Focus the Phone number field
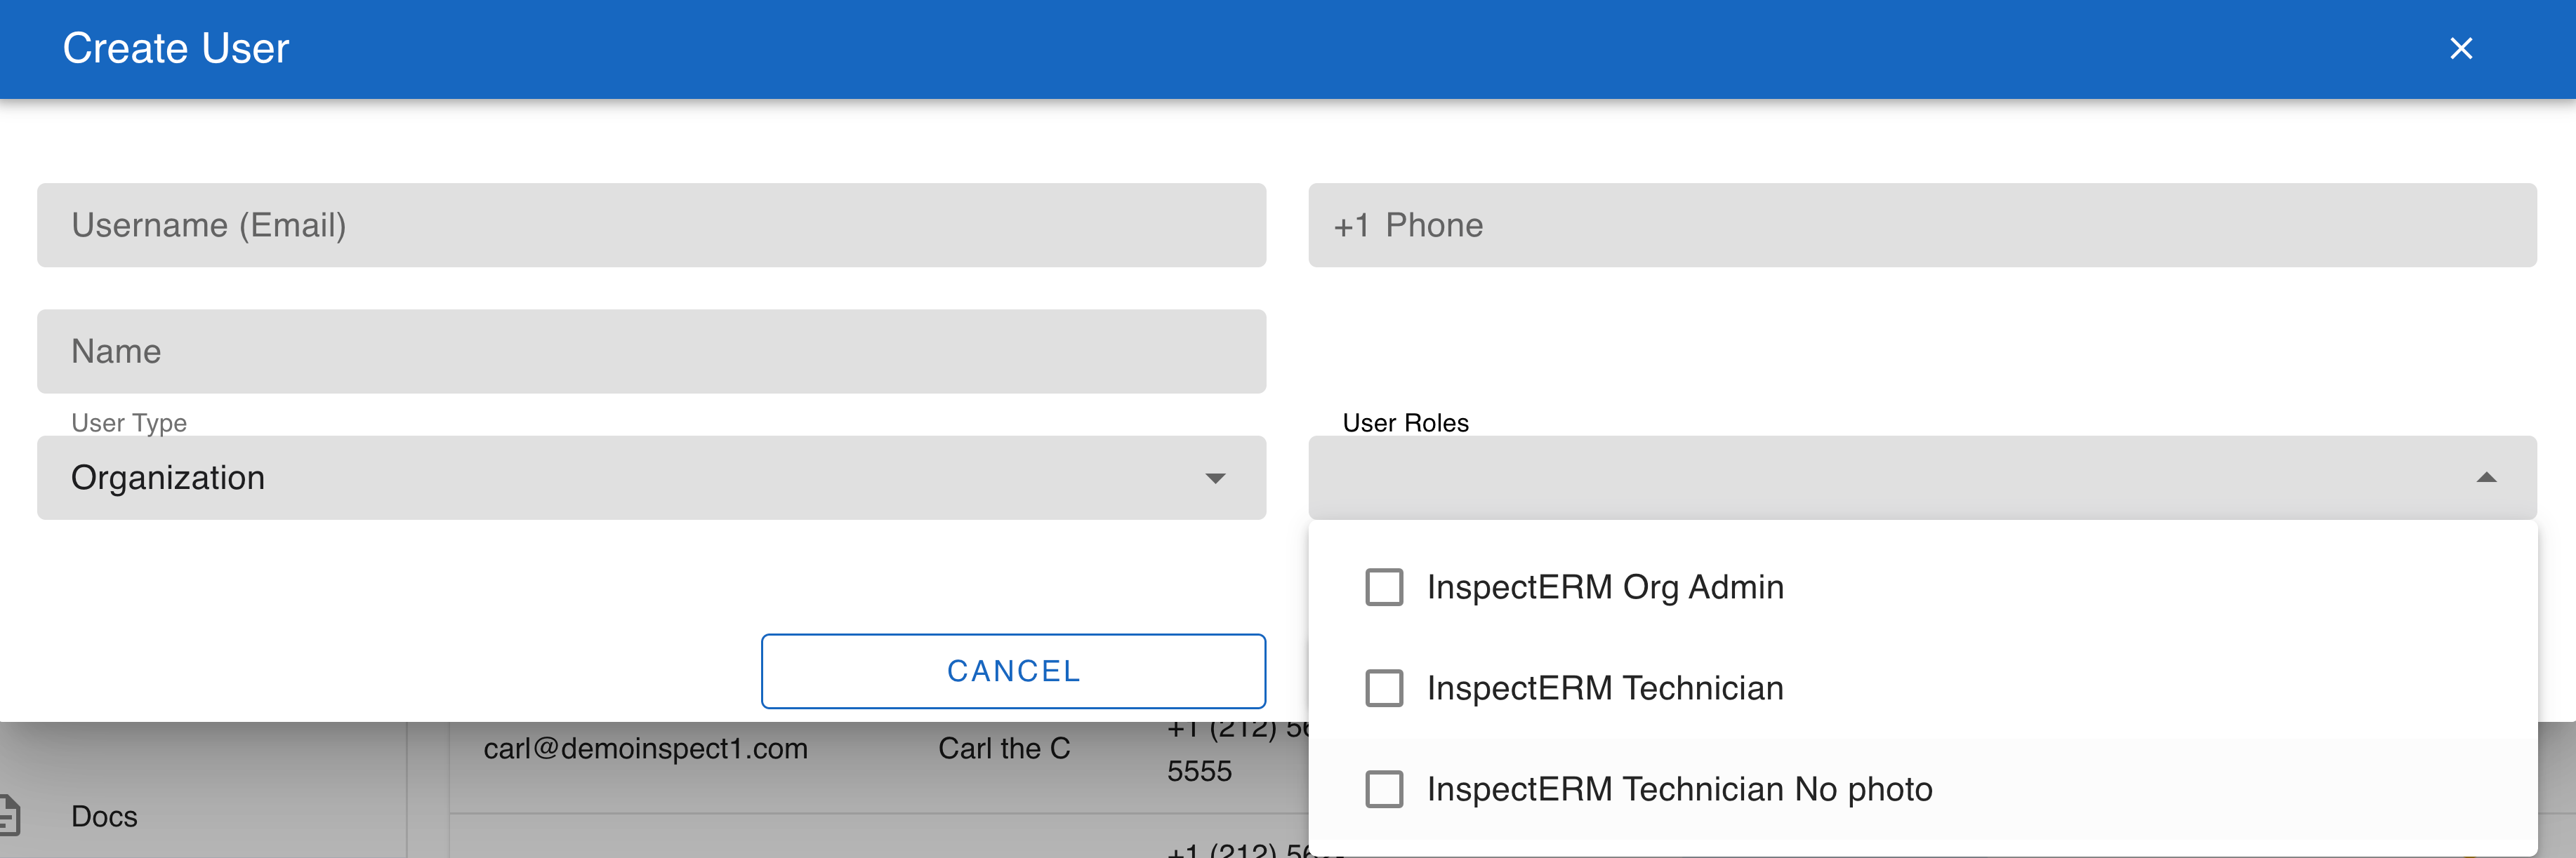Viewport: 2576px width, 858px height. [x=1922, y=224]
